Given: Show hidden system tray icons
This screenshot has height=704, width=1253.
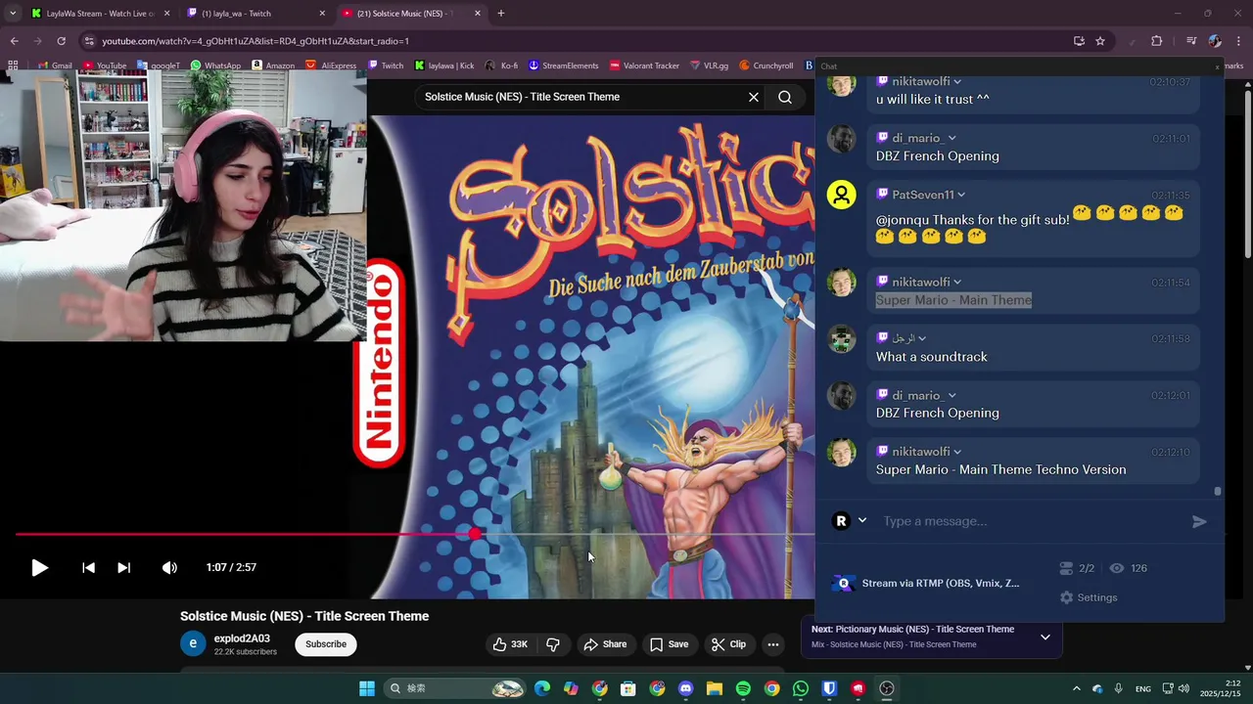Looking at the screenshot, I should point(1077,688).
